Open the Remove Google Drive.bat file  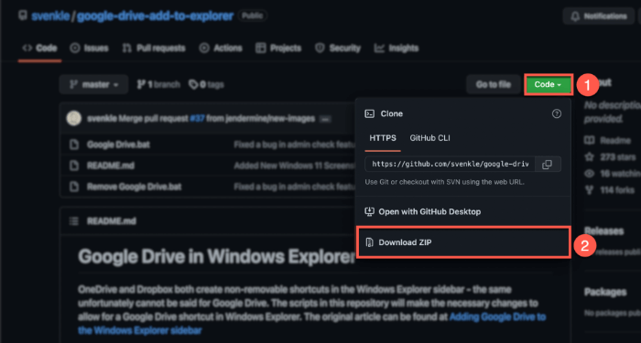(x=134, y=187)
